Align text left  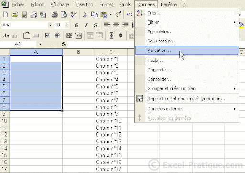coord(107,25)
